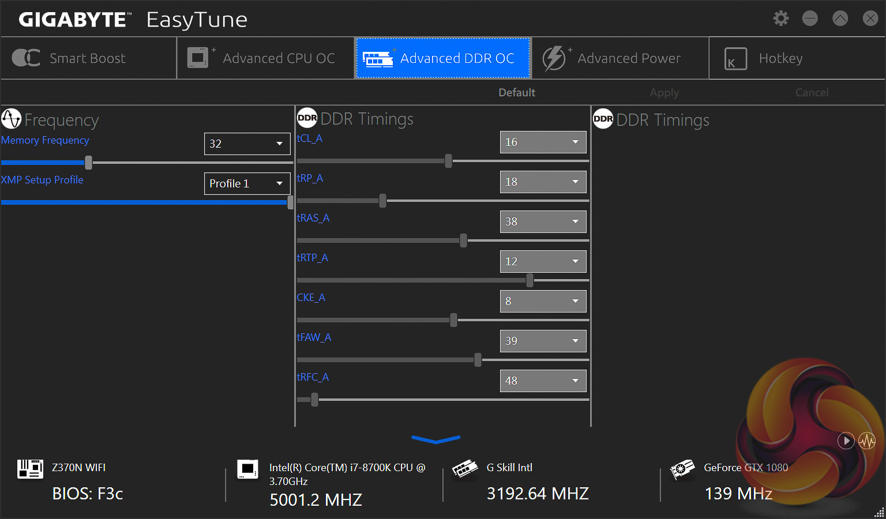This screenshot has width=886, height=519.
Task: Open the Memory Frequency dropdown
Action: pyautogui.click(x=247, y=144)
